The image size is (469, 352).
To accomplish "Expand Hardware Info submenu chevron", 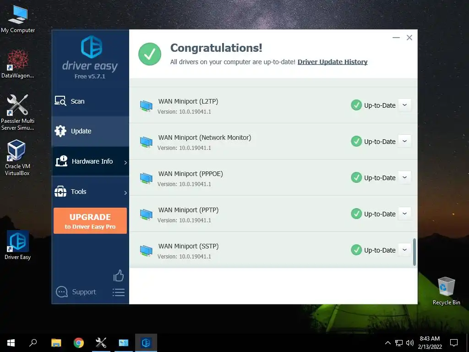I will (x=125, y=162).
